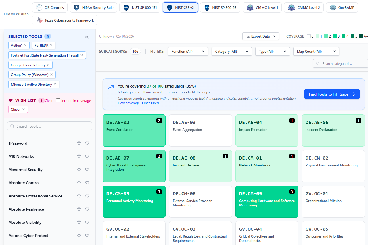
Task: Star the Acronis Cyber Protect tool
Action: point(79,236)
